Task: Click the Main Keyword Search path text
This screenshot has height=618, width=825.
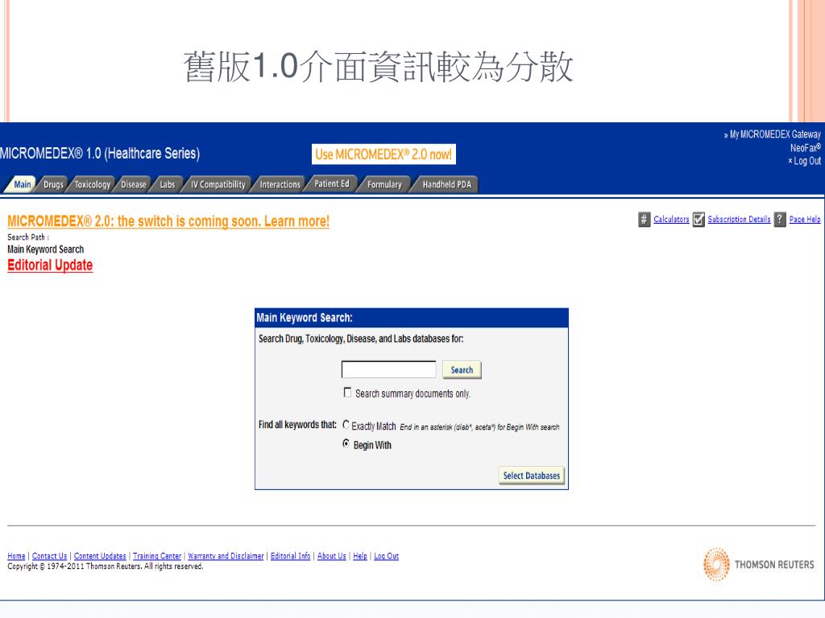Action: point(45,249)
